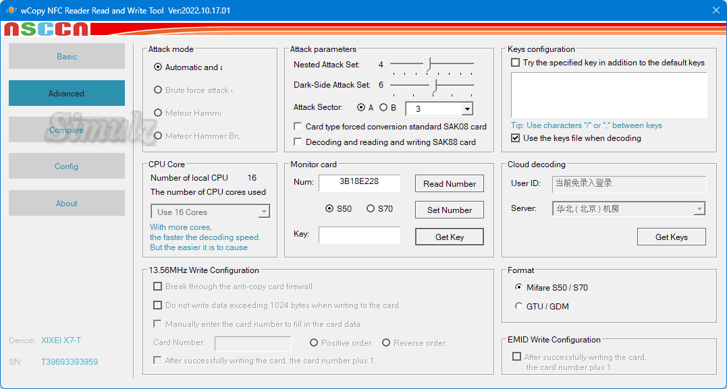Viewport: 727px width, 389px height.
Task: Click the Set Number button
Action: tap(450, 210)
